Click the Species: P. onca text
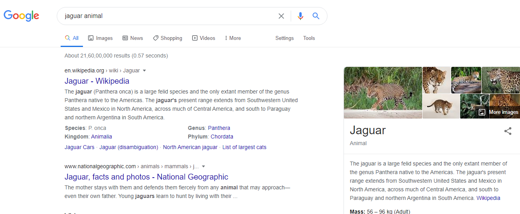 (85, 128)
